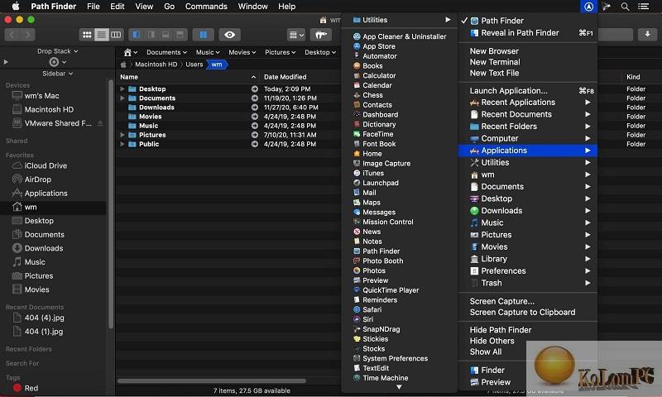Click Users in the path breadcrumb
Viewport: 662px width, 397px height.
(x=194, y=65)
